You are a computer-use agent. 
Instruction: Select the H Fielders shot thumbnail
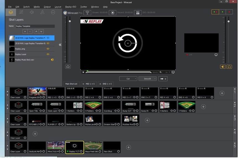point(93,107)
